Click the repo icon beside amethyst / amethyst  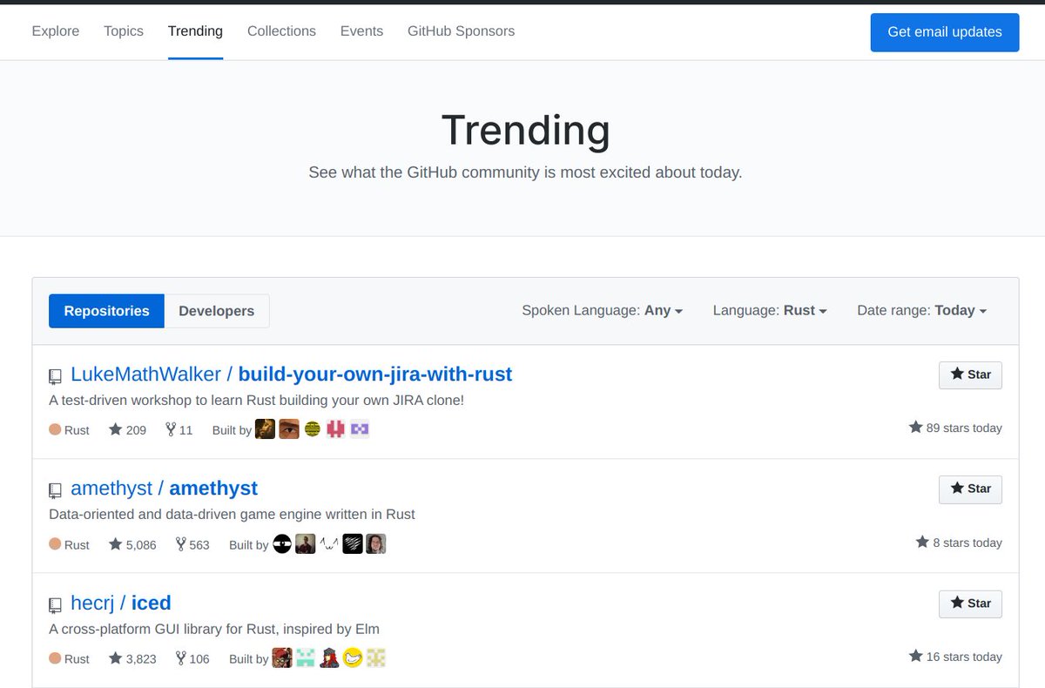pos(55,490)
